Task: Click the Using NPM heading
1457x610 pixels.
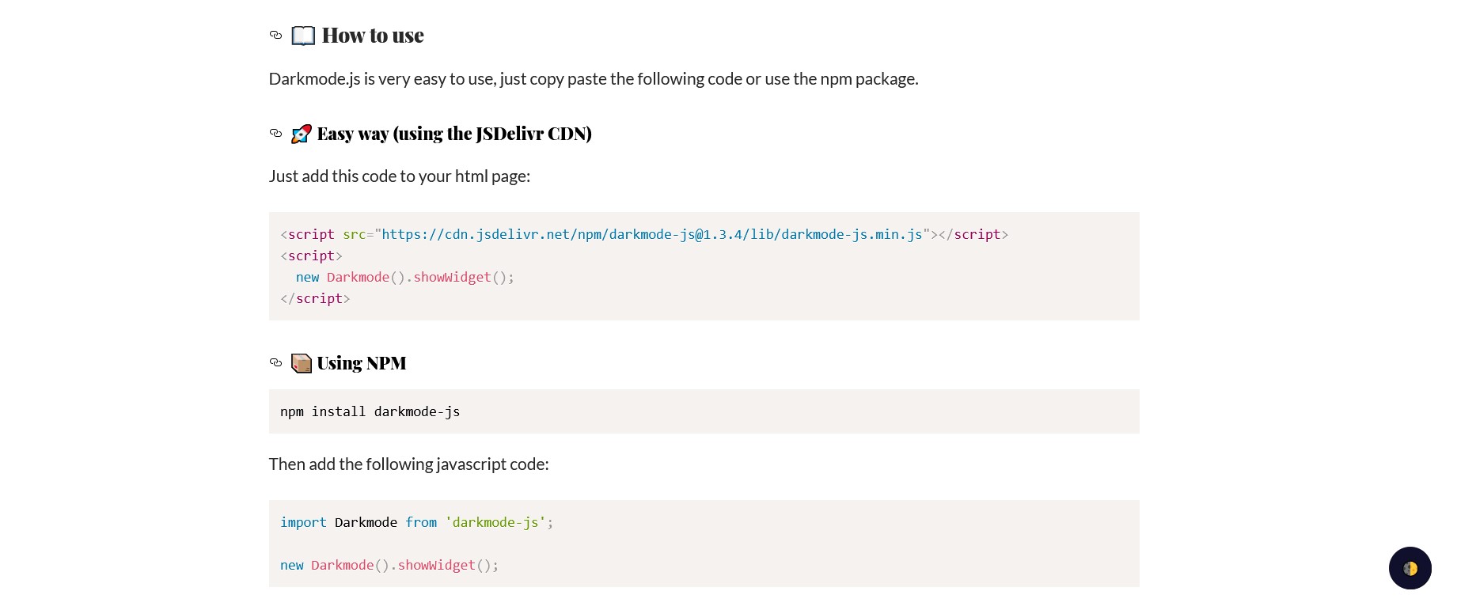Action: 362,363
